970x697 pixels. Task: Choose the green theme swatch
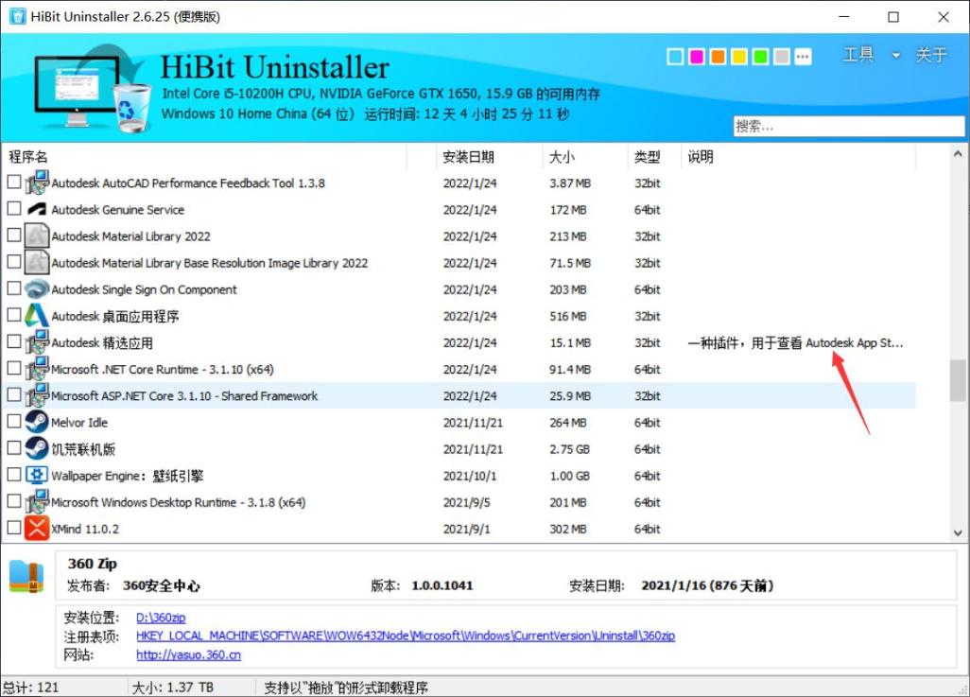pyautogui.click(x=760, y=57)
